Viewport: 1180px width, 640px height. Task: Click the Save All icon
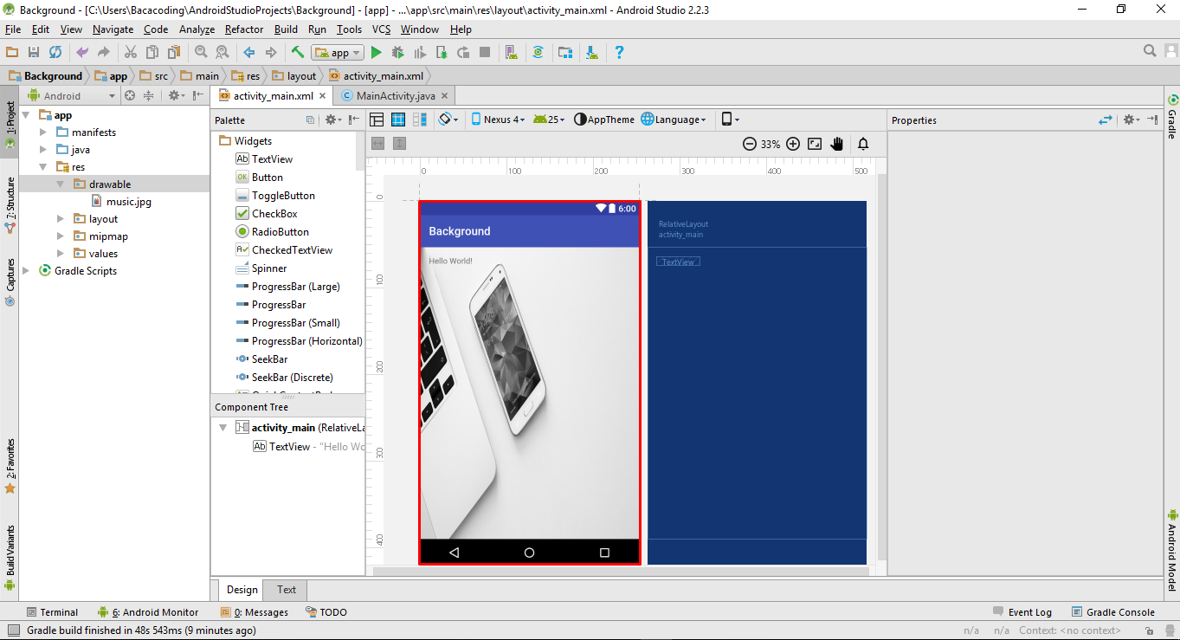pyautogui.click(x=34, y=52)
